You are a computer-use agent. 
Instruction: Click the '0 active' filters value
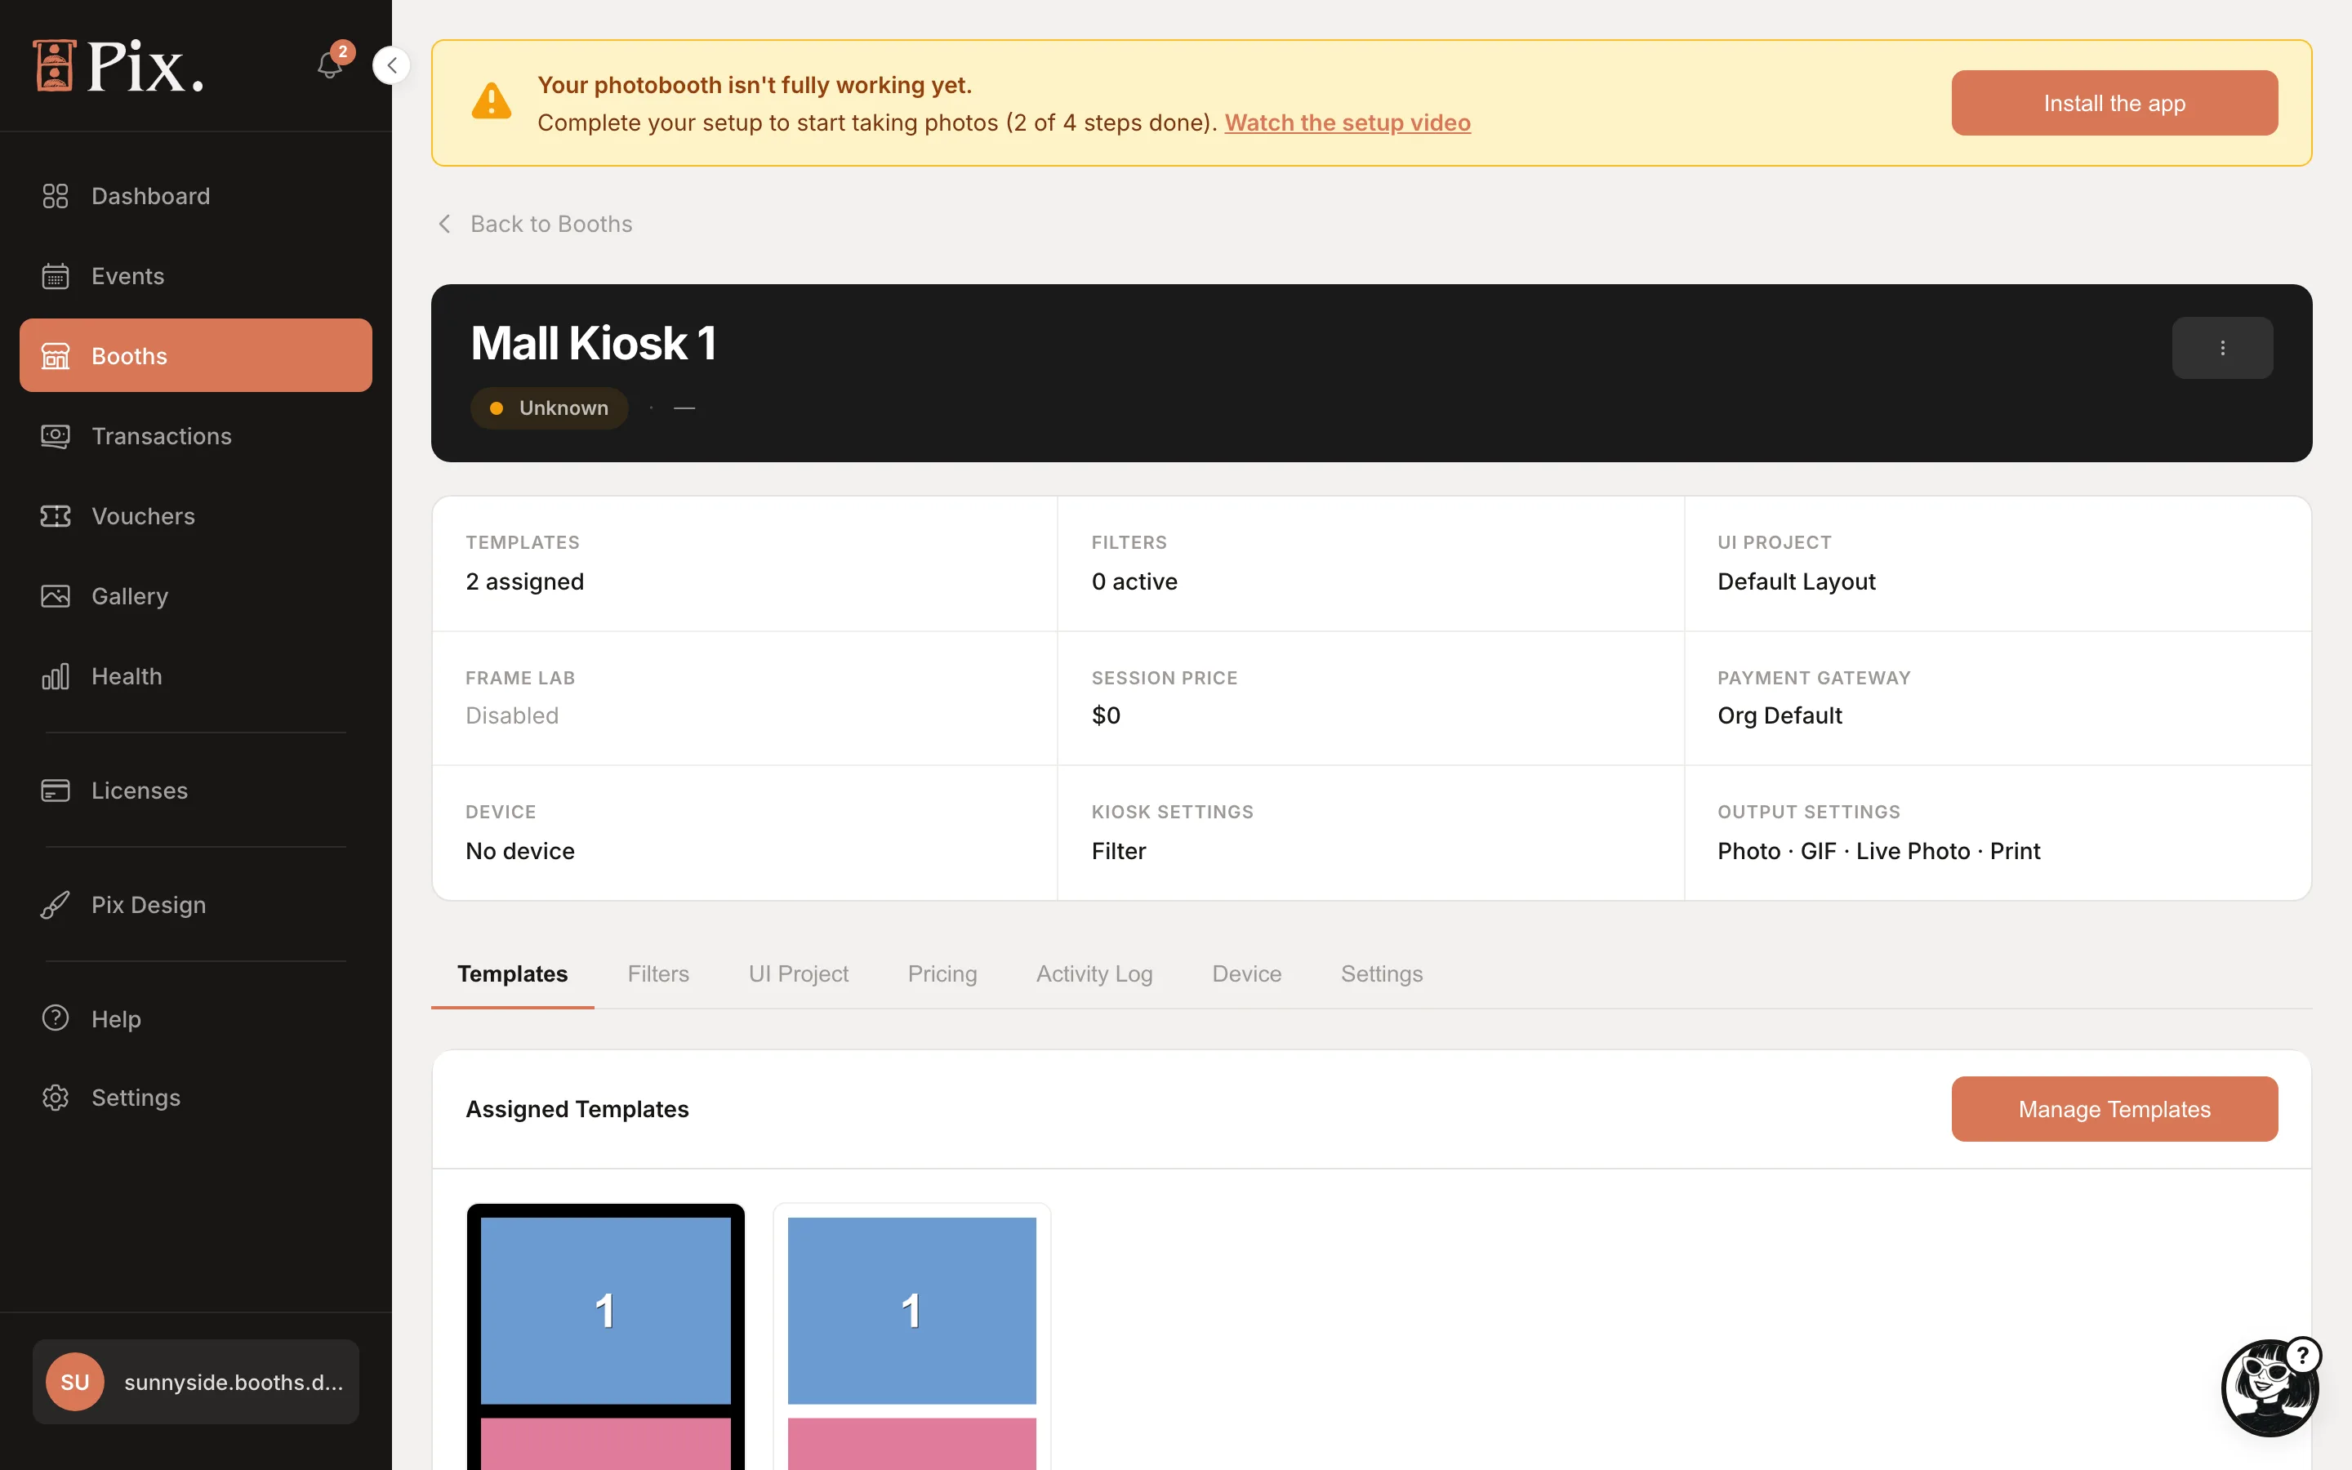tap(1134, 581)
